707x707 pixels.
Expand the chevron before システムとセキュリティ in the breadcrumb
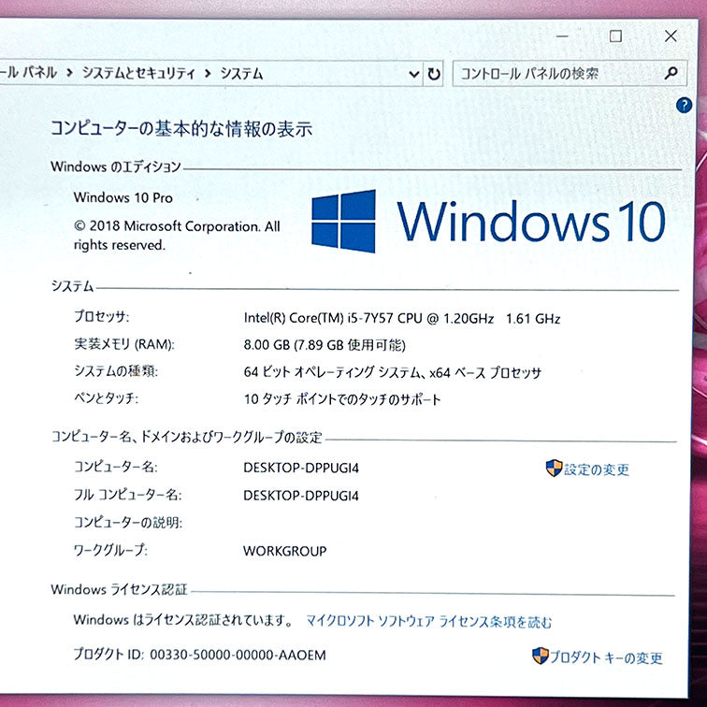pyautogui.click(x=69, y=73)
